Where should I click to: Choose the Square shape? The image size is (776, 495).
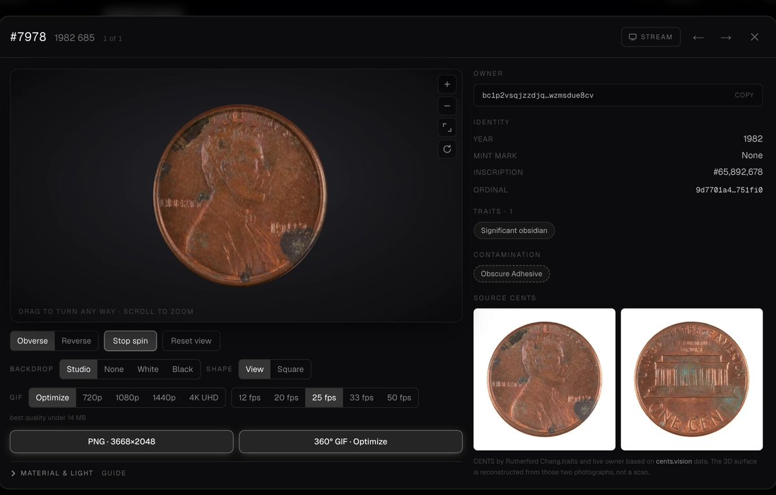pyautogui.click(x=290, y=369)
